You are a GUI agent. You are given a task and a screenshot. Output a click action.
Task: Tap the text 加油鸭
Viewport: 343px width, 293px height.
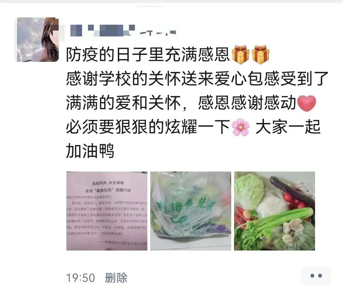pos(90,151)
